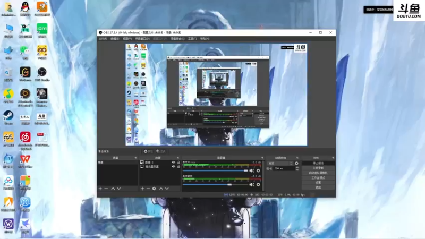Screen dimensions: 425x239
Task: Toggle lock on Image 2 source
Action: tap(178, 163)
